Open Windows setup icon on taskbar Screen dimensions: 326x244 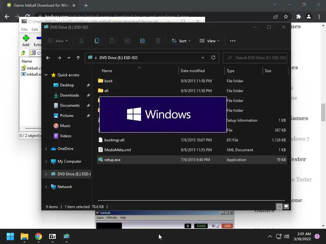(x=67, y=236)
